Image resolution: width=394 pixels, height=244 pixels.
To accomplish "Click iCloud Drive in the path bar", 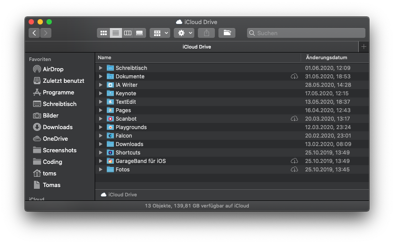I will tap(119, 195).
